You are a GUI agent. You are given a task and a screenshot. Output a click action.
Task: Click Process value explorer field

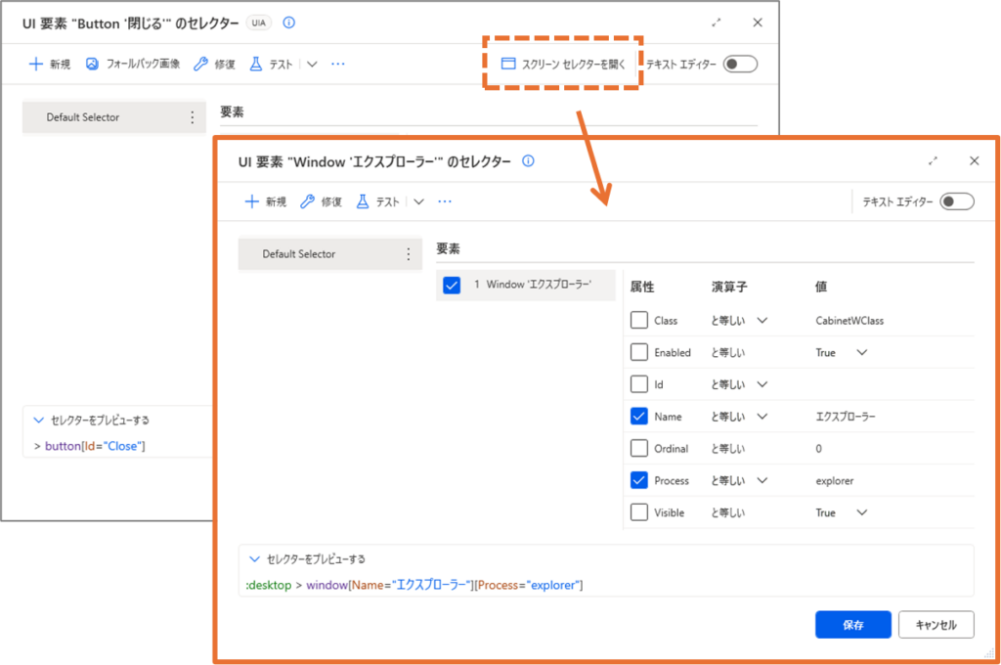point(835,480)
